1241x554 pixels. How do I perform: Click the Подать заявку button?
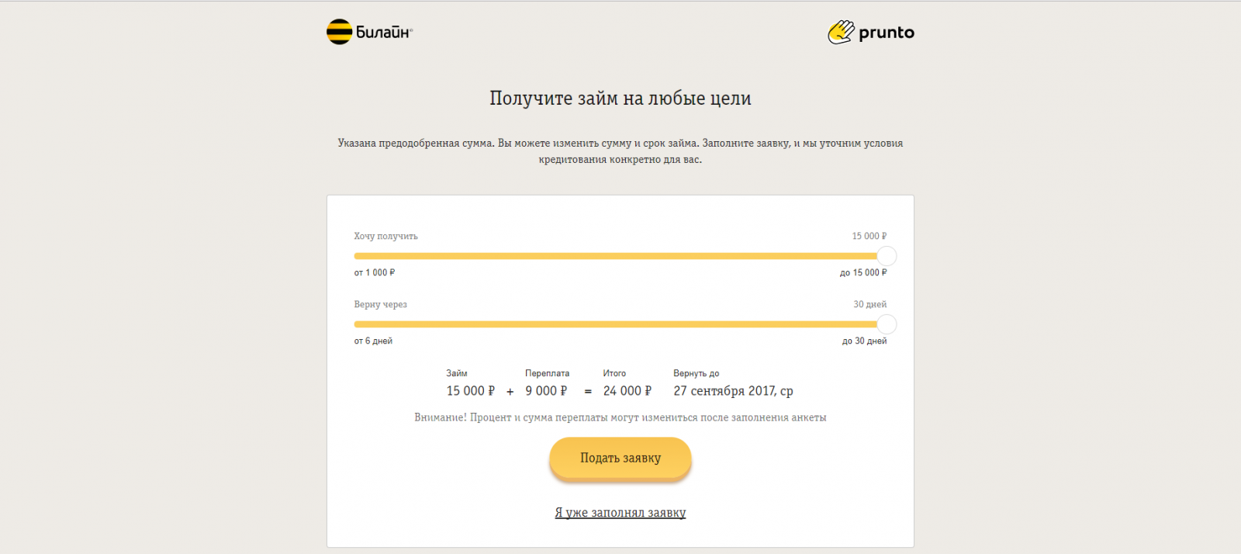(x=620, y=458)
